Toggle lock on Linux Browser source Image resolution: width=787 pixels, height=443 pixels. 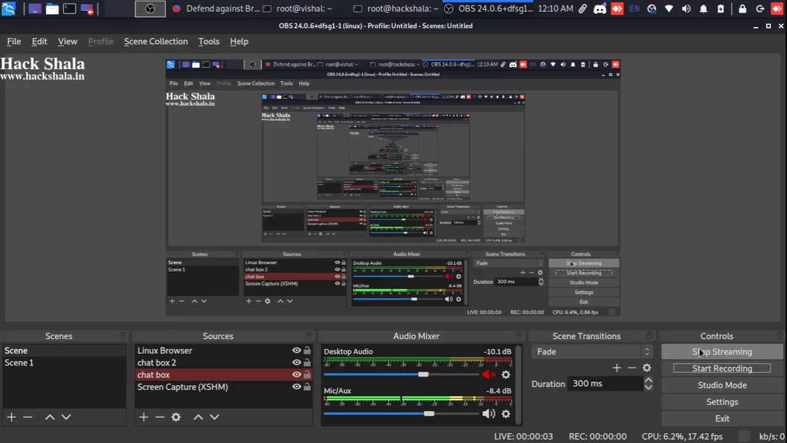tap(307, 351)
